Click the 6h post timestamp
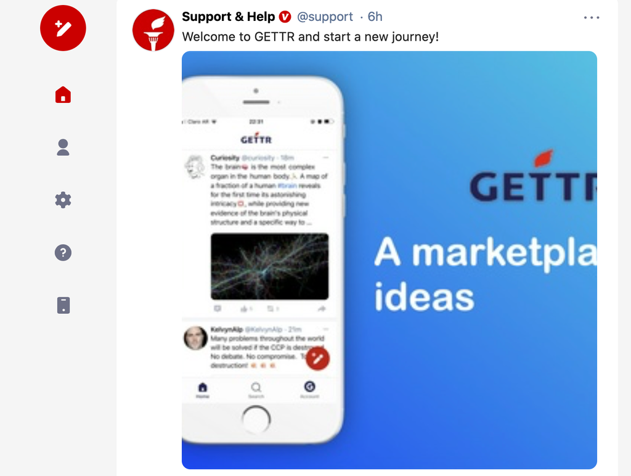 (375, 17)
